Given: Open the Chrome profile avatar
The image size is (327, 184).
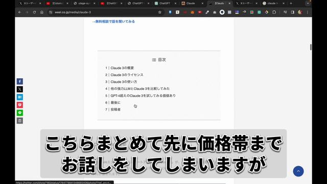Looking at the screenshot, I should point(300,12).
